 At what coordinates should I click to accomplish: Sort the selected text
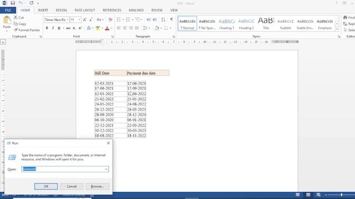coord(163,20)
